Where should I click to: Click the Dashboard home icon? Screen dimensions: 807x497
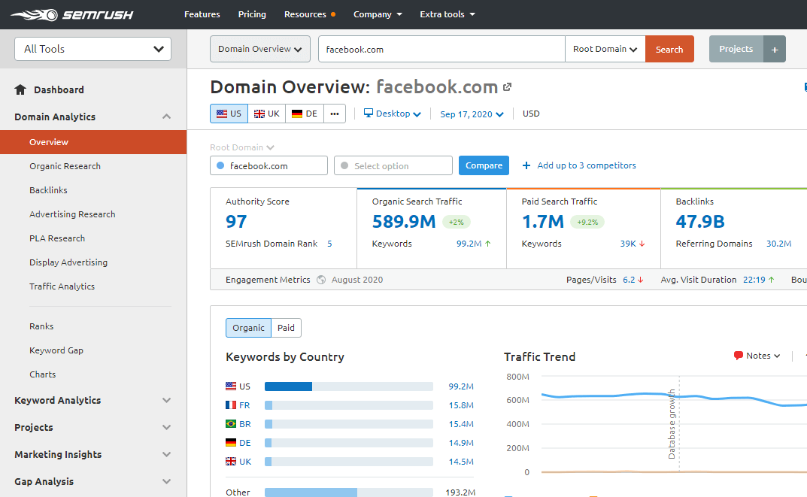(x=21, y=89)
